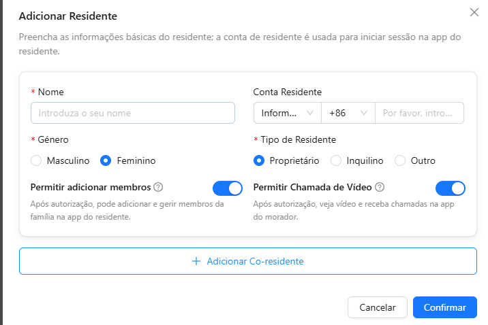Click the Conta Residente number input
Image resolution: width=488 pixels, height=325 pixels.
(x=420, y=113)
